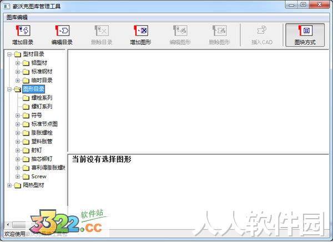Viewport: 333px width, 242px height.
Task: Select the 标准节点图 tree item
Action: (x=44, y=124)
